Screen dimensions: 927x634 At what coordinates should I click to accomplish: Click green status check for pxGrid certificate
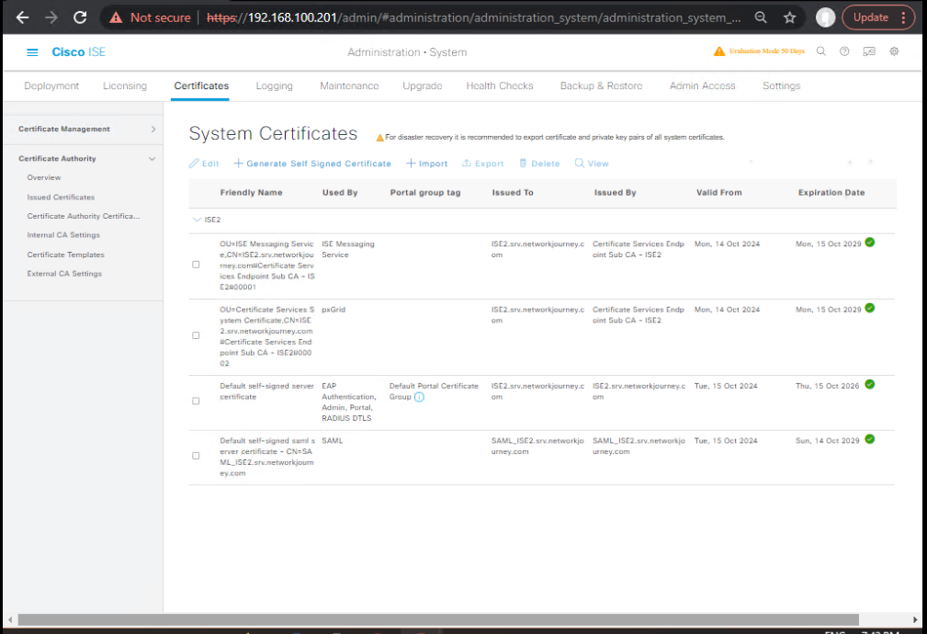[x=870, y=308]
